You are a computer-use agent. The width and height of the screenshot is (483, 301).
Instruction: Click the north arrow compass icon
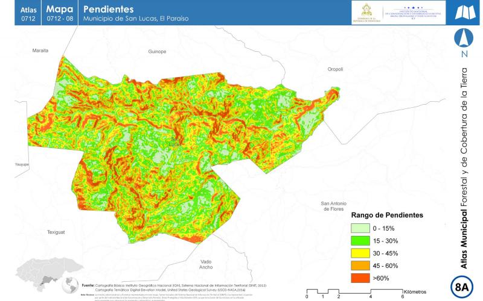[464, 37]
